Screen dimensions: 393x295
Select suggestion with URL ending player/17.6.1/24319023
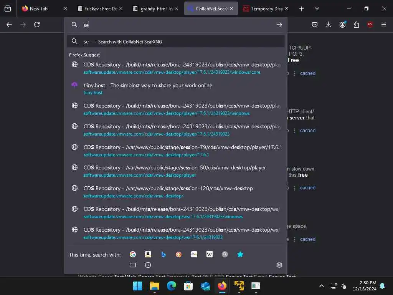(175, 130)
